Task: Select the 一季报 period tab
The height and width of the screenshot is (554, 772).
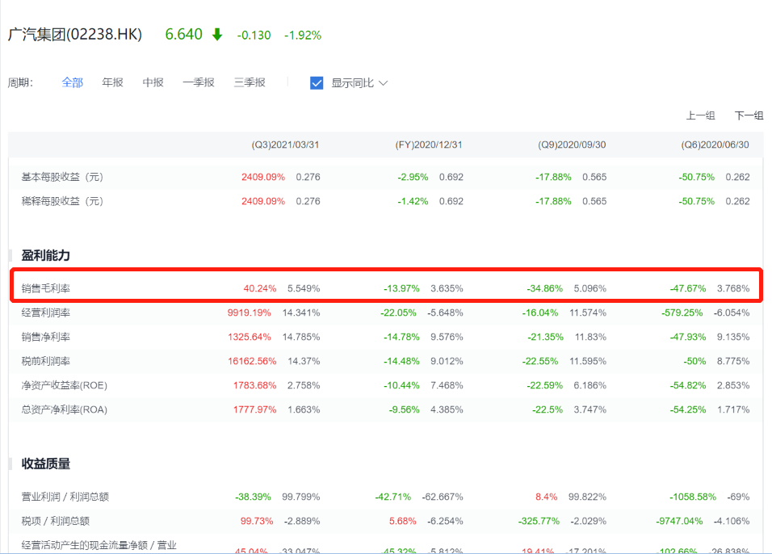Action: tap(199, 82)
